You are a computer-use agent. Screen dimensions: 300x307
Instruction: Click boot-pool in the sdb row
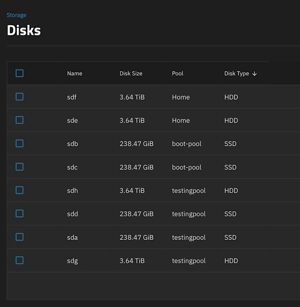pyautogui.click(x=187, y=144)
